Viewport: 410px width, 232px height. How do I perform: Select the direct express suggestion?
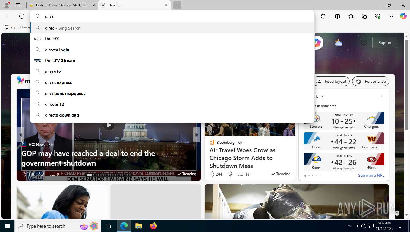172,82
